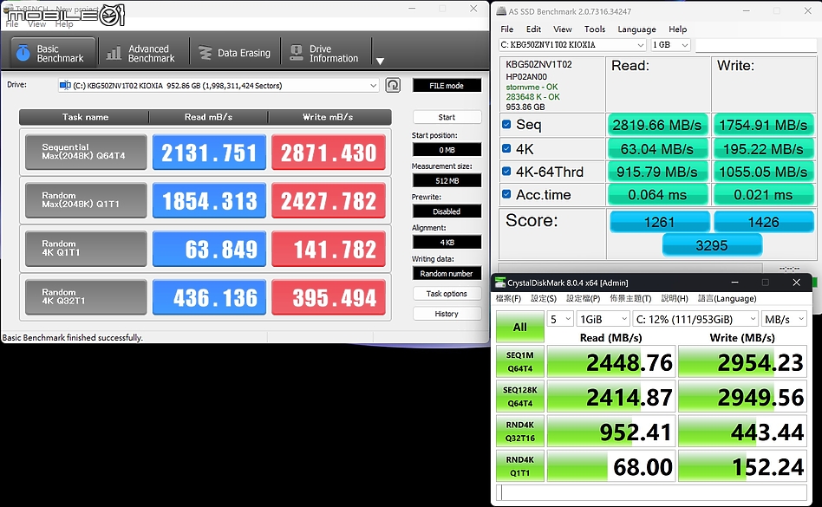This screenshot has width=822, height=507.
Task: Click the 915.79 MB/s 4K-64Thrd read result
Action: click(x=657, y=172)
